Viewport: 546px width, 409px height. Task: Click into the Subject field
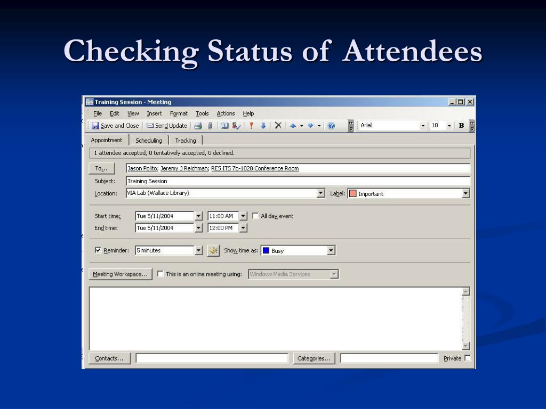point(298,181)
